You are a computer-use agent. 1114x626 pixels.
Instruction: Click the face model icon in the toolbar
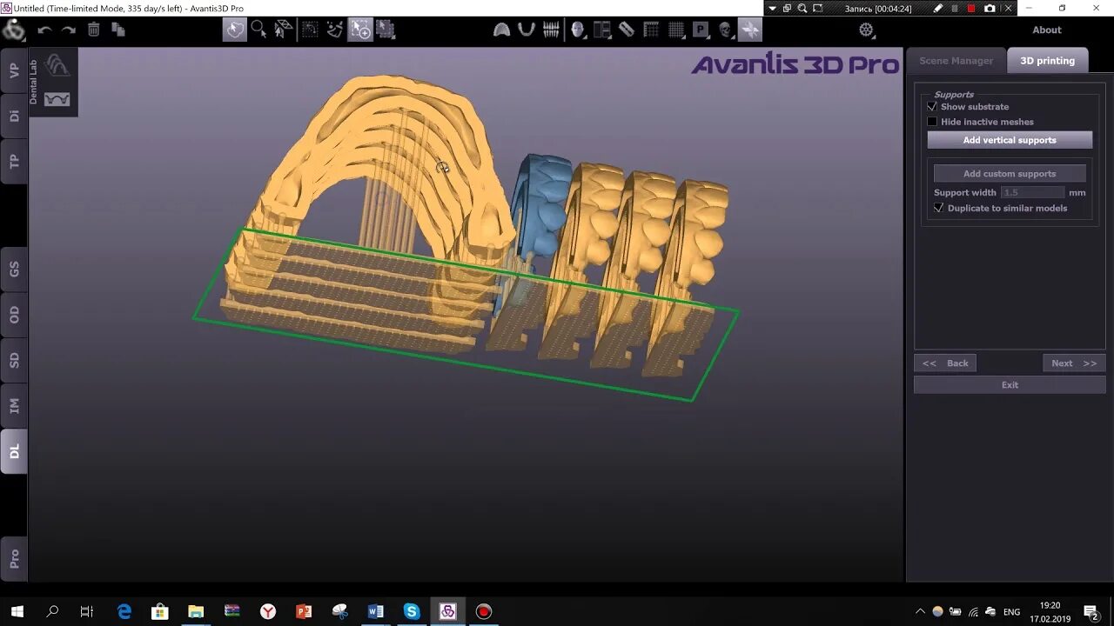point(574,29)
